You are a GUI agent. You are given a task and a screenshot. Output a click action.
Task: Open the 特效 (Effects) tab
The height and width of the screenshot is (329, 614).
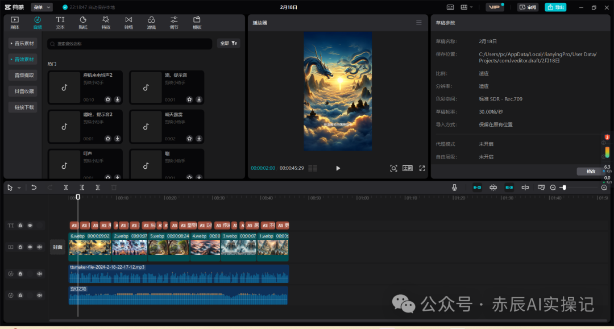click(106, 23)
